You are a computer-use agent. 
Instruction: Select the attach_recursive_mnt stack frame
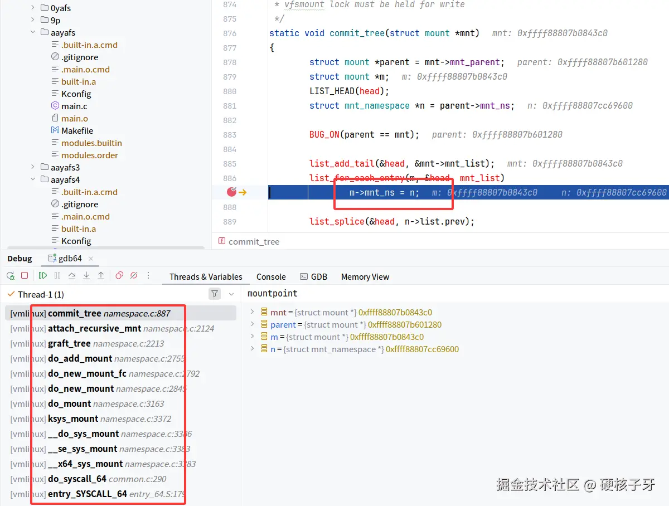click(x=120, y=328)
